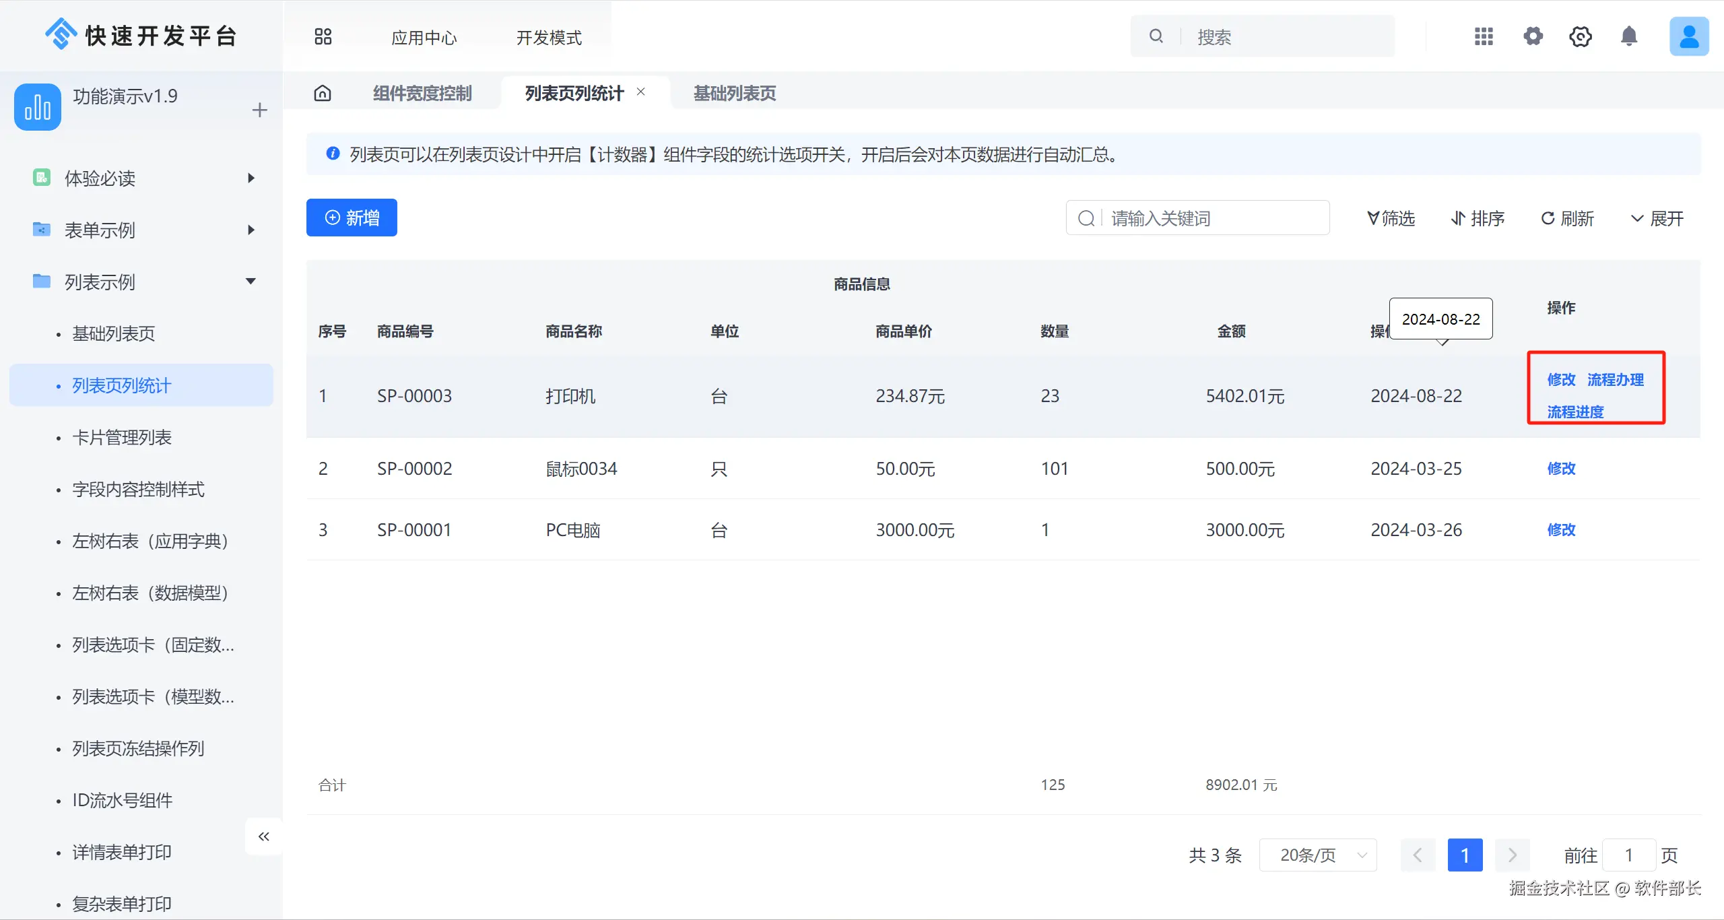This screenshot has width=1724, height=920.
Task: Open the 开发模式 top menu
Action: tap(549, 38)
